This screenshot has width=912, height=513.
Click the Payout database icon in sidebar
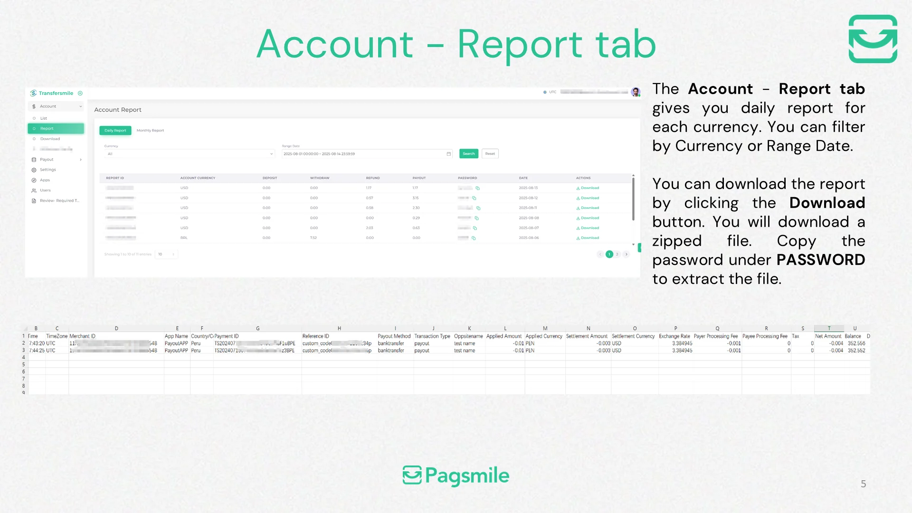34,160
